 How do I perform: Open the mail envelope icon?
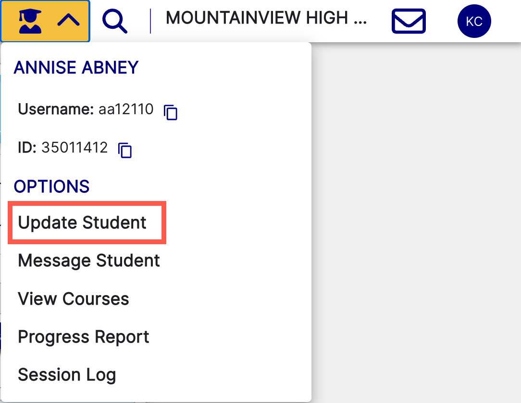(409, 21)
